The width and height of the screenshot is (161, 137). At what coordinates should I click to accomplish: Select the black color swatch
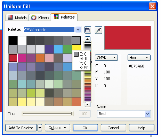(13, 41)
